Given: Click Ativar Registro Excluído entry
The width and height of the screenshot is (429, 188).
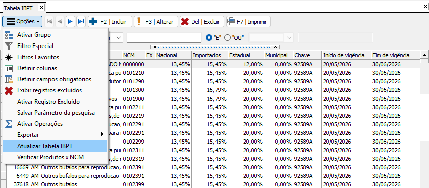Looking at the screenshot, I should 55,102.
